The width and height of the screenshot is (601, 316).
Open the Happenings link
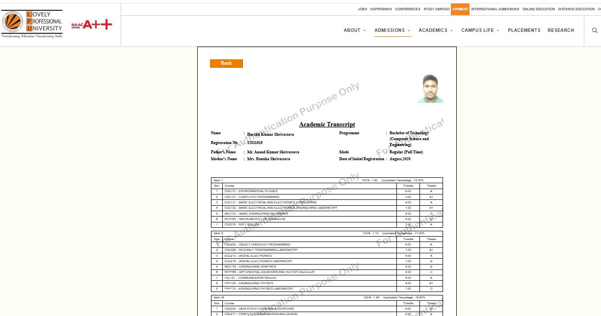pos(381,9)
